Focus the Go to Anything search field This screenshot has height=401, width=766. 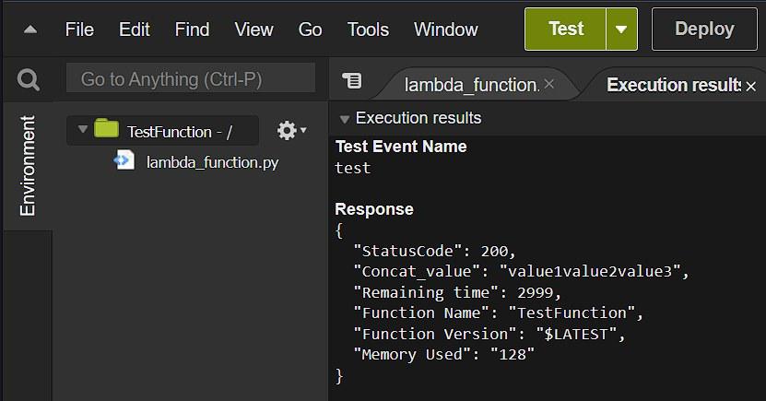tap(190, 79)
